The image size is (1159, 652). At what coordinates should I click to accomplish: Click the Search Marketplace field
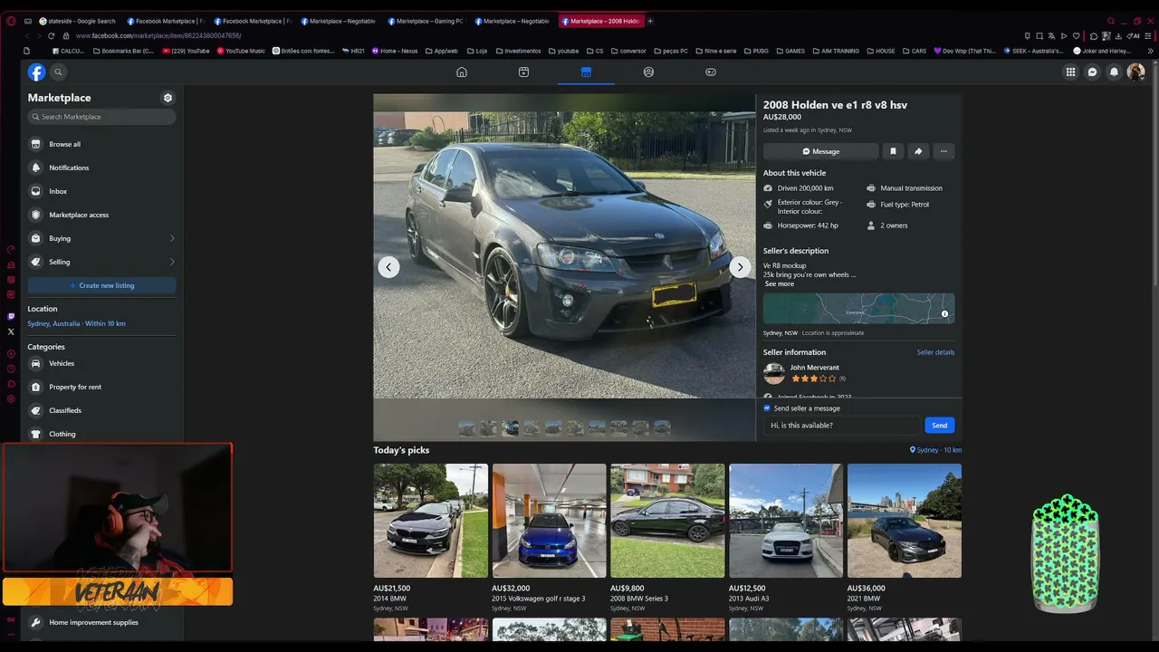click(101, 117)
